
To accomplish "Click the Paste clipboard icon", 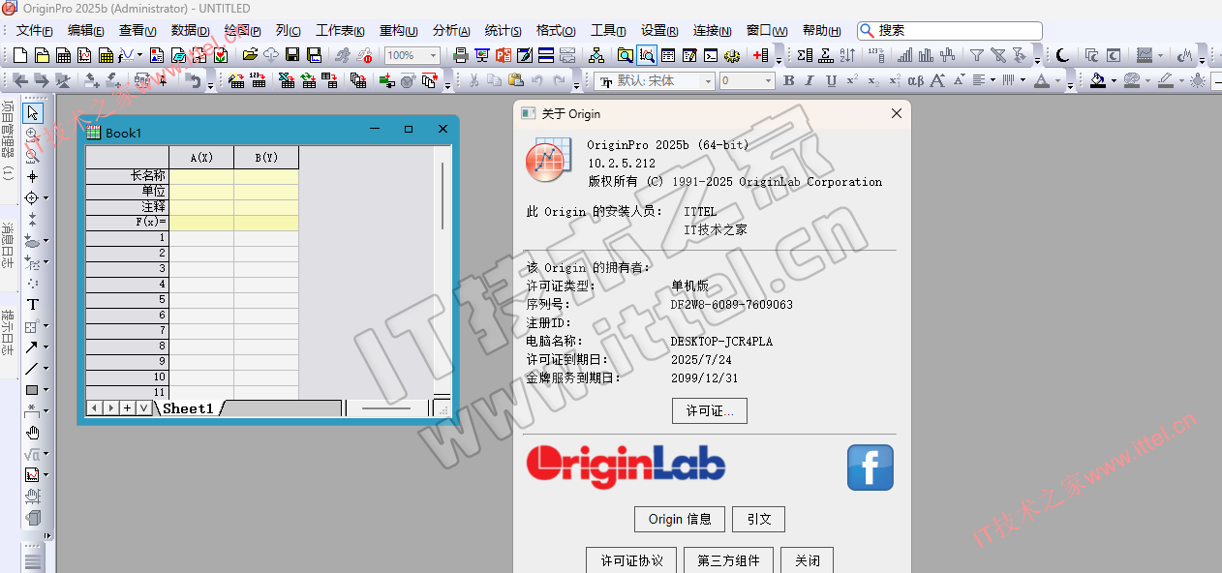I will (x=516, y=80).
